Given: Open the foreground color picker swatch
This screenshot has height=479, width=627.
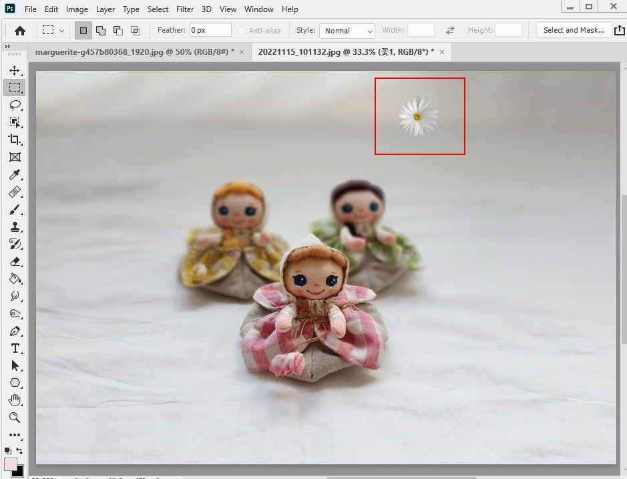Looking at the screenshot, I should [x=10, y=464].
